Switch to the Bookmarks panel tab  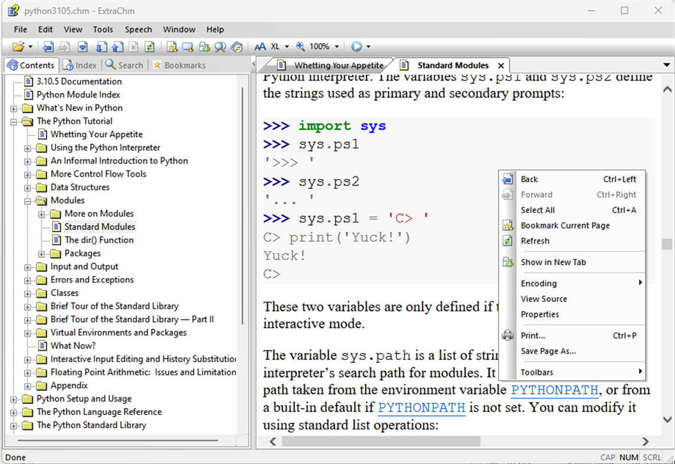pos(179,65)
